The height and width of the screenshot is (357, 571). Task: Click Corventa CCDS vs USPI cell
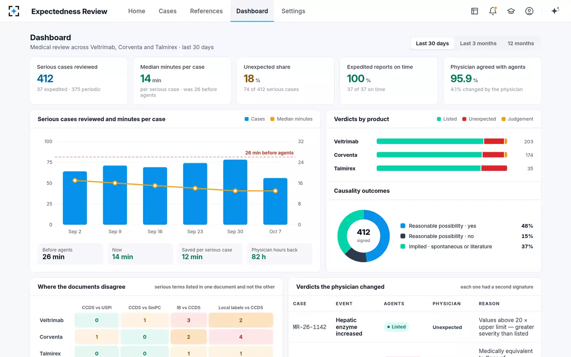pos(97,337)
